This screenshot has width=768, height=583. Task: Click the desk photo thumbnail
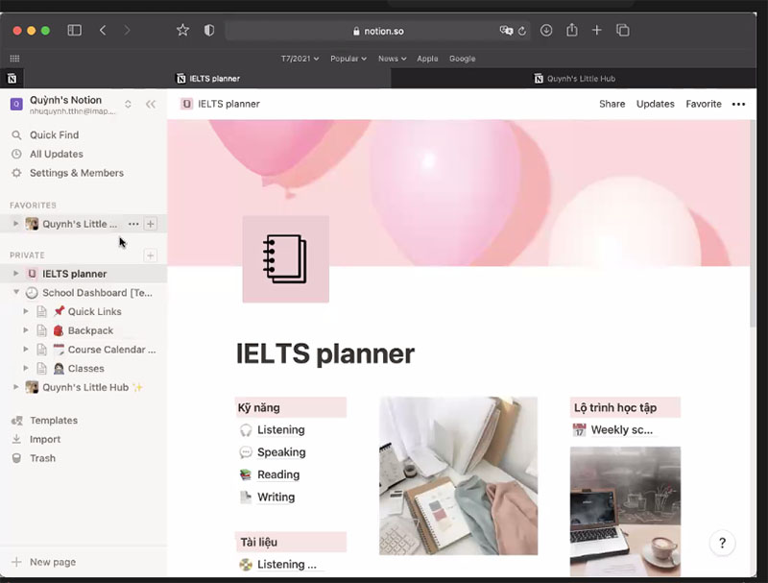coord(458,475)
